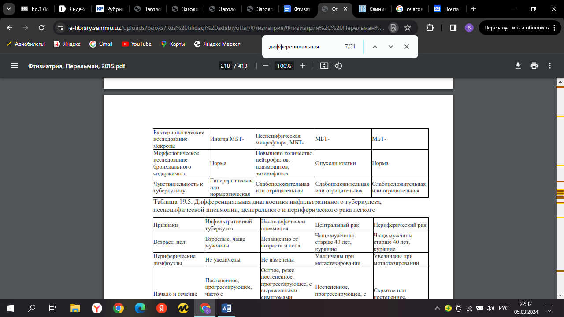
Task: Launch Microsoft Edge from taskbar
Action: pos(140,308)
